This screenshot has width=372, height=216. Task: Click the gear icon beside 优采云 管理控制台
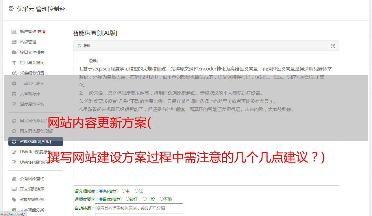[x=11, y=9]
